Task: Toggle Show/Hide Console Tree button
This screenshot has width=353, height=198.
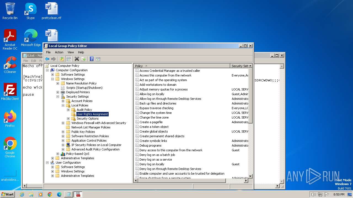Action: tap(69, 59)
